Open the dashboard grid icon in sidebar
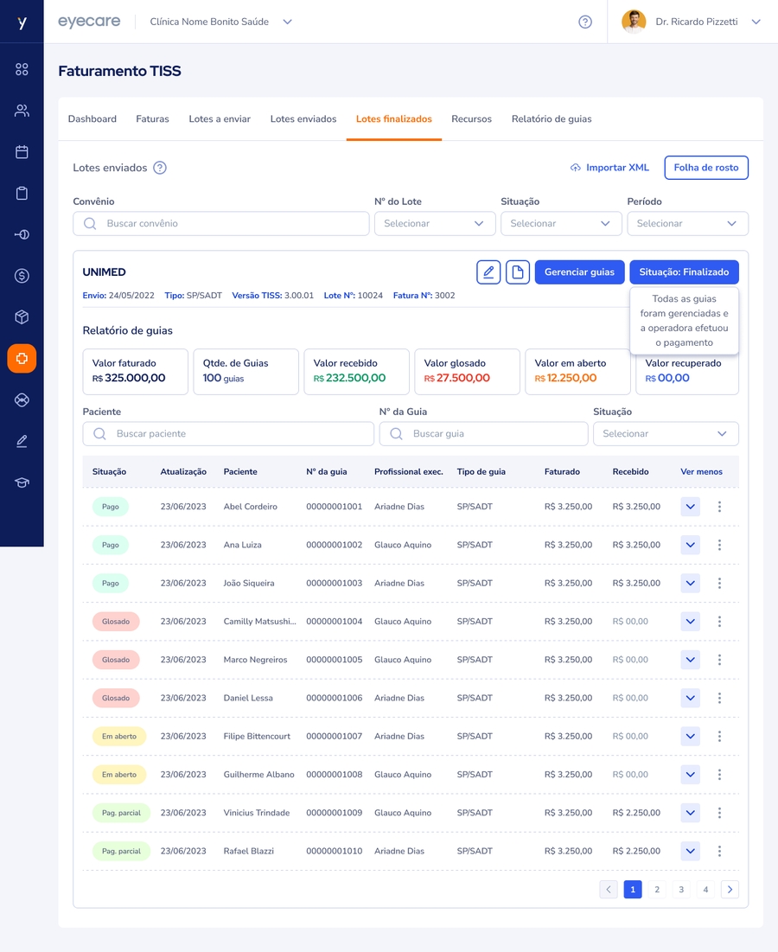The image size is (778, 952). [x=22, y=69]
